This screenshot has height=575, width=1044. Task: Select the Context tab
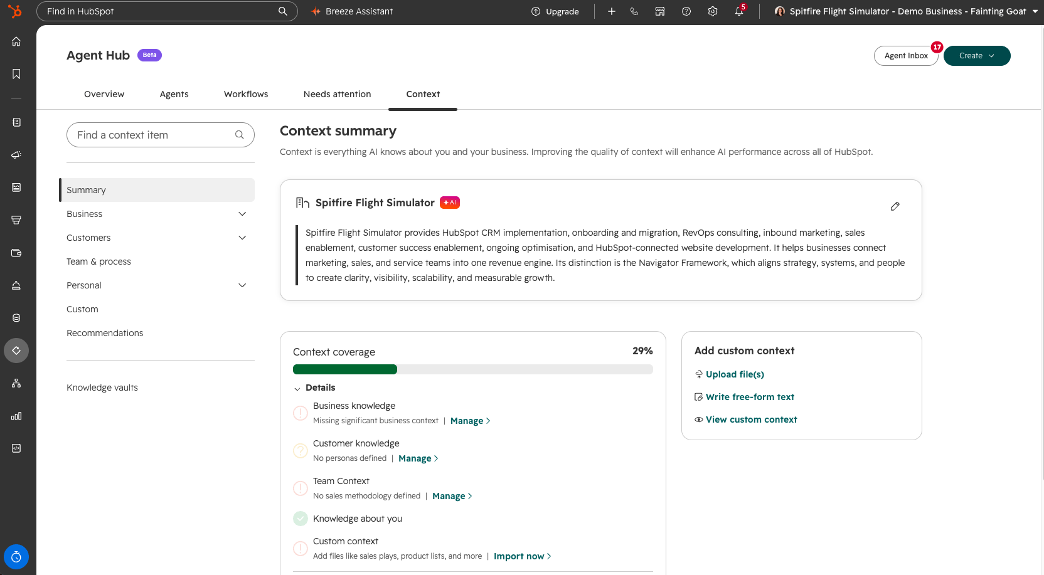point(423,94)
